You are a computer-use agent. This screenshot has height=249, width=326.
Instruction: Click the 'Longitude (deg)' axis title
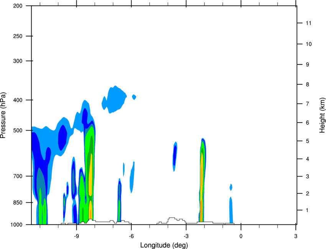coord(164,245)
